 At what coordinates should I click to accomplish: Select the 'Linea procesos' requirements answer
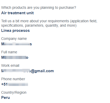point(15,31)
